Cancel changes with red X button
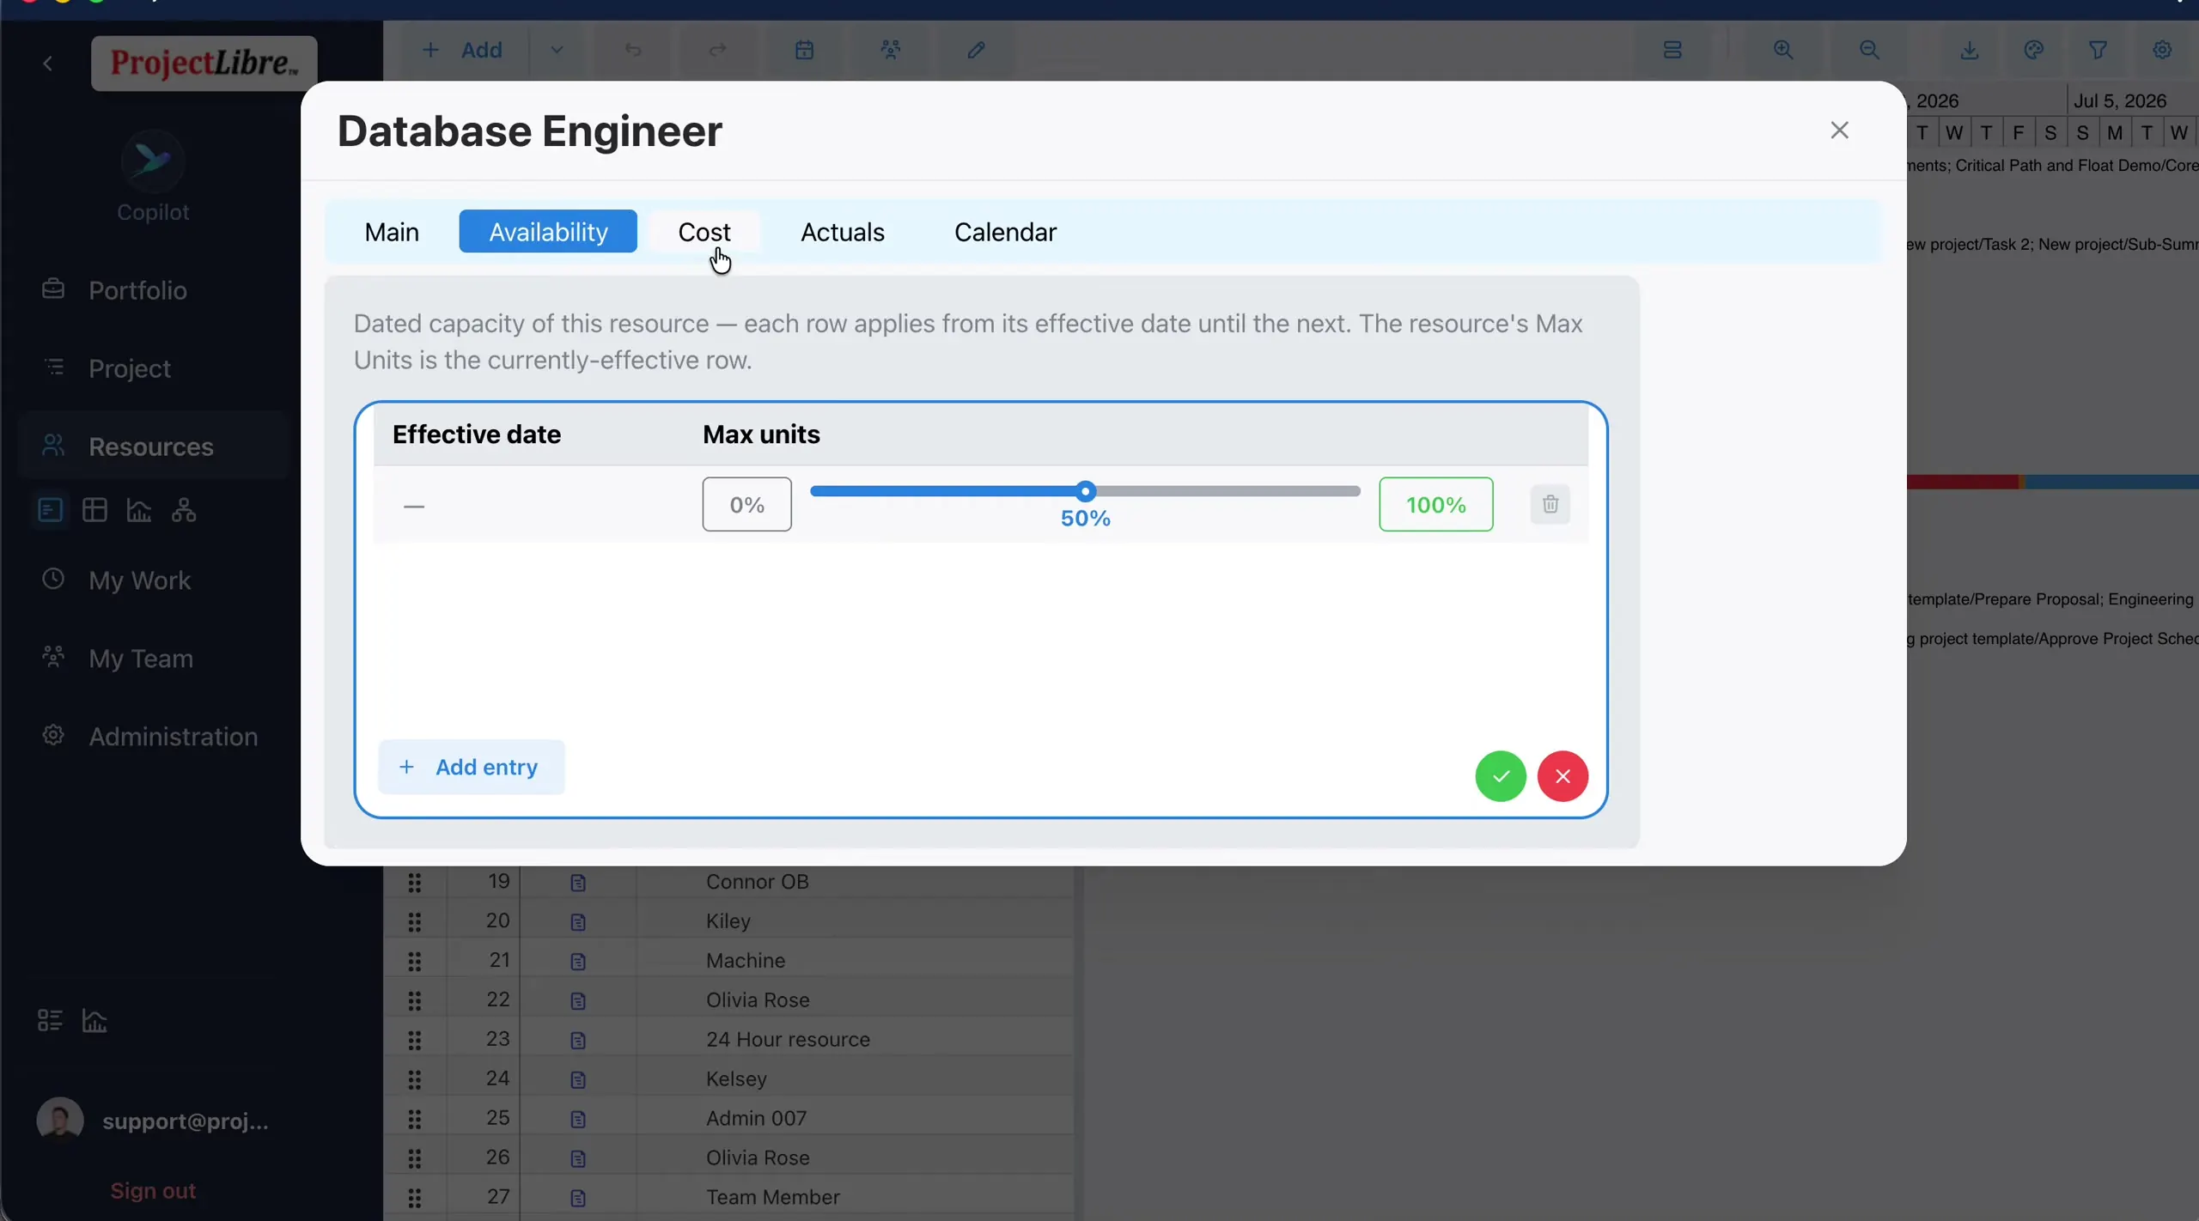The image size is (2199, 1221). pos(1562,776)
